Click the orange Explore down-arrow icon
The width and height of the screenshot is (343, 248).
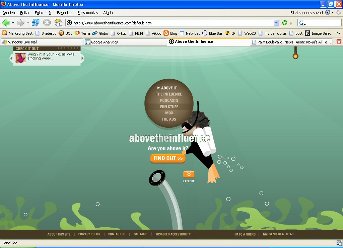189,174
